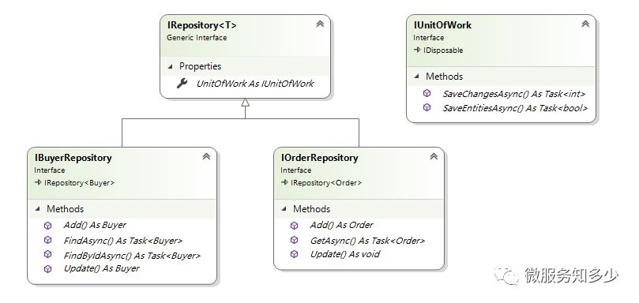Screen dimensions: 639x303
Task: Click method icon beside FindByIdAsync()
Action: coord(47,254)
